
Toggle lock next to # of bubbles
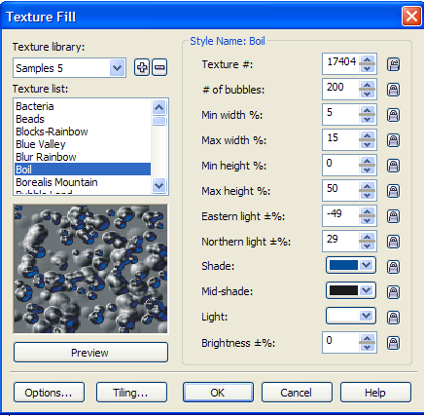point(393,90)
